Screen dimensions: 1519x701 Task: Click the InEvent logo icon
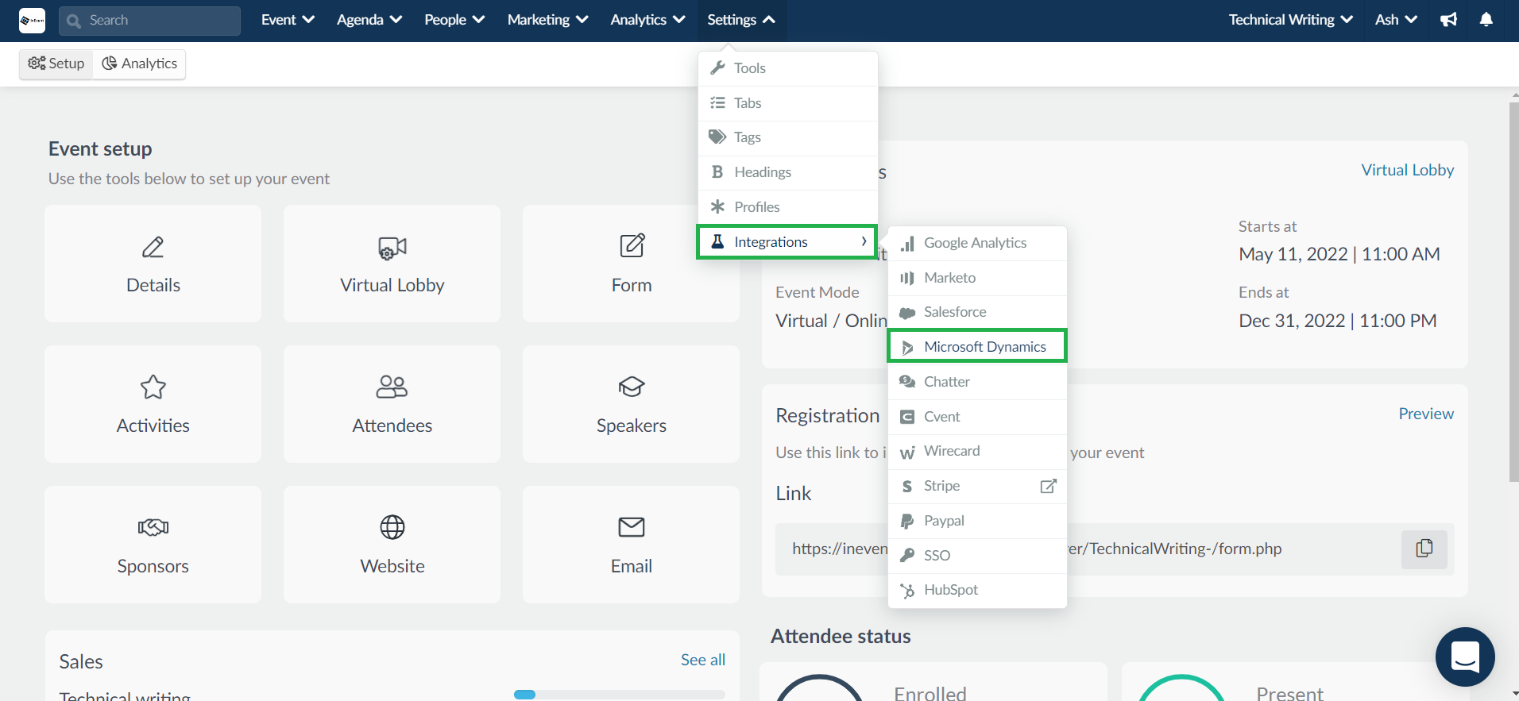[x=33, y=21]
